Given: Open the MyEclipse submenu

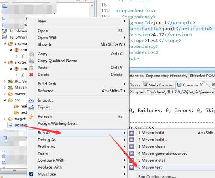Looking at the screenshot, I should click(x=78, y=174).
